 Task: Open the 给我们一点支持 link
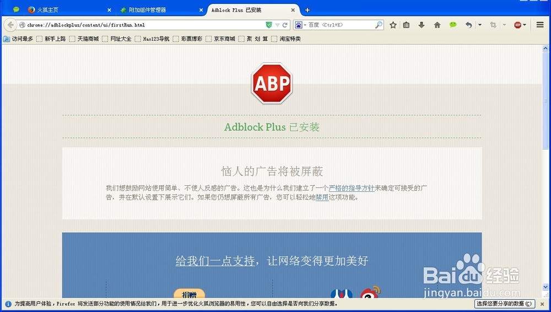pyautogui.click(x=215, y=261)
